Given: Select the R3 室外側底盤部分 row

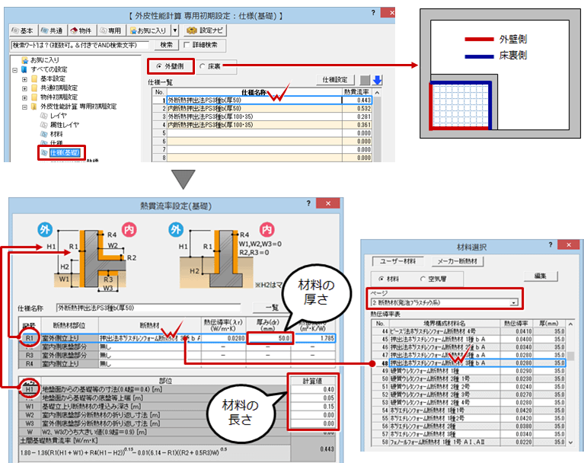Looking at the screenshot, I should [177, 356].
